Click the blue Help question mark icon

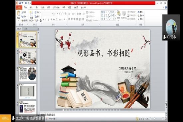166,7
